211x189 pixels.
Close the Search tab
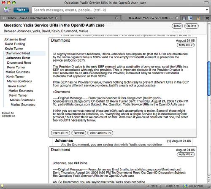116,18
